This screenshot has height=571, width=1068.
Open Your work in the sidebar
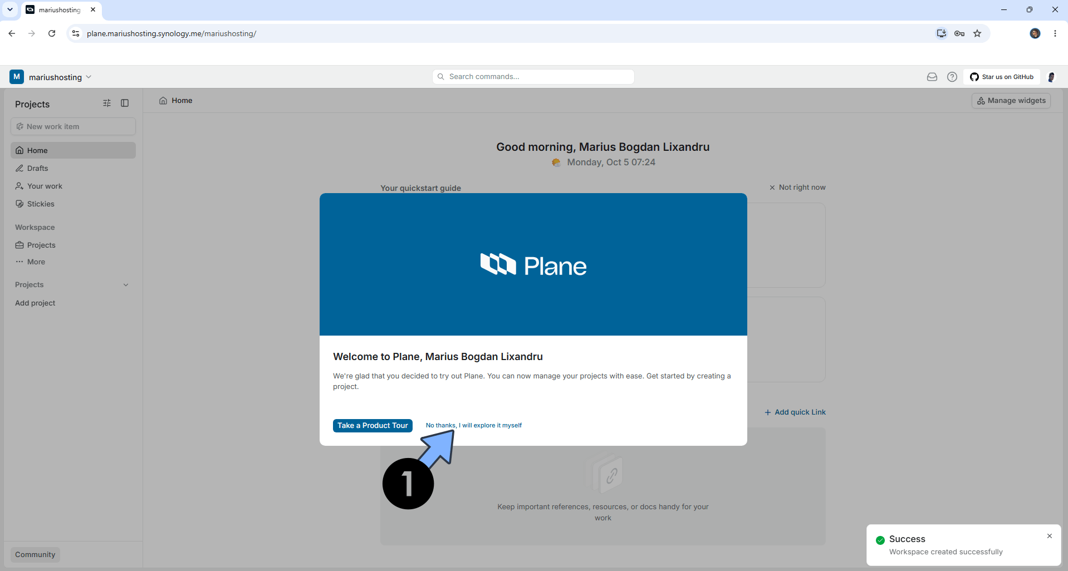[x=73, y=186]
